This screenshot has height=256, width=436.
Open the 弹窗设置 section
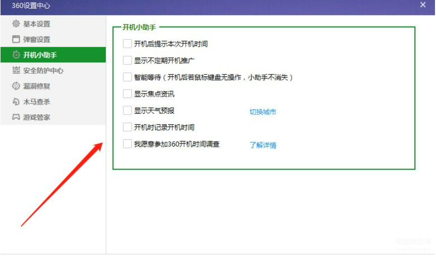[53, 39]
